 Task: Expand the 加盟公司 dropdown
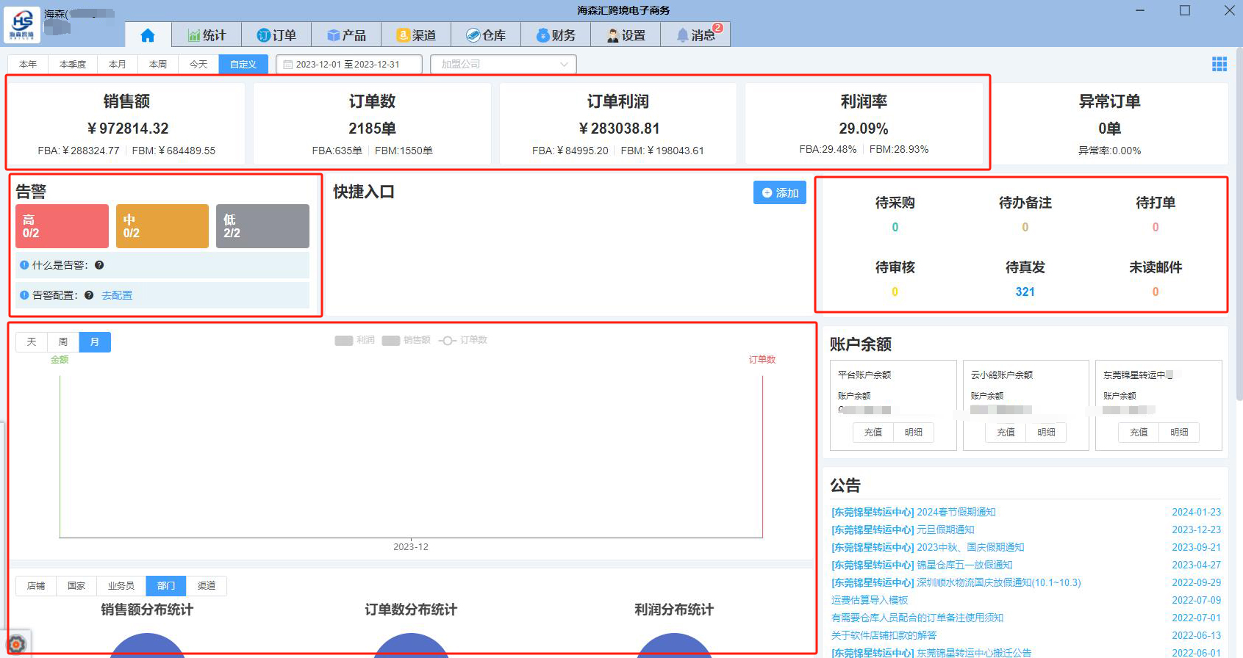click(504, 65)
